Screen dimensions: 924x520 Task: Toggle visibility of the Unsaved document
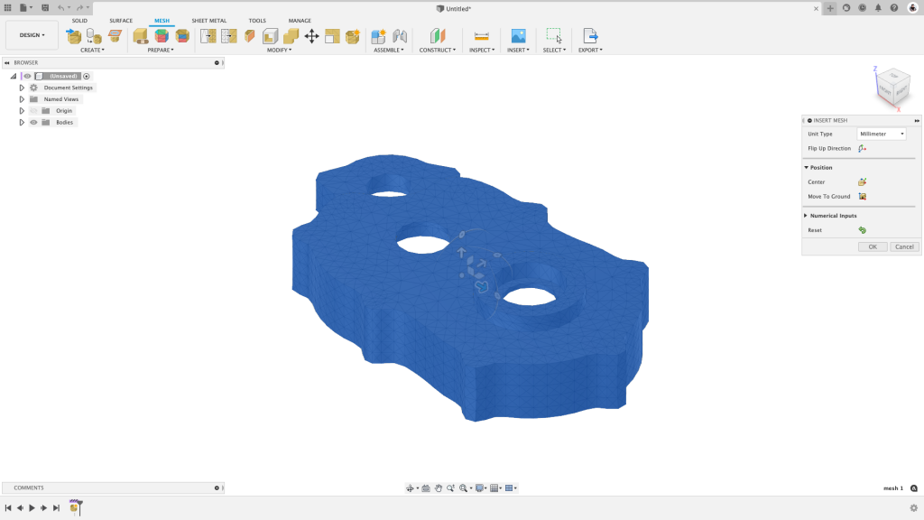click(27, 76)
